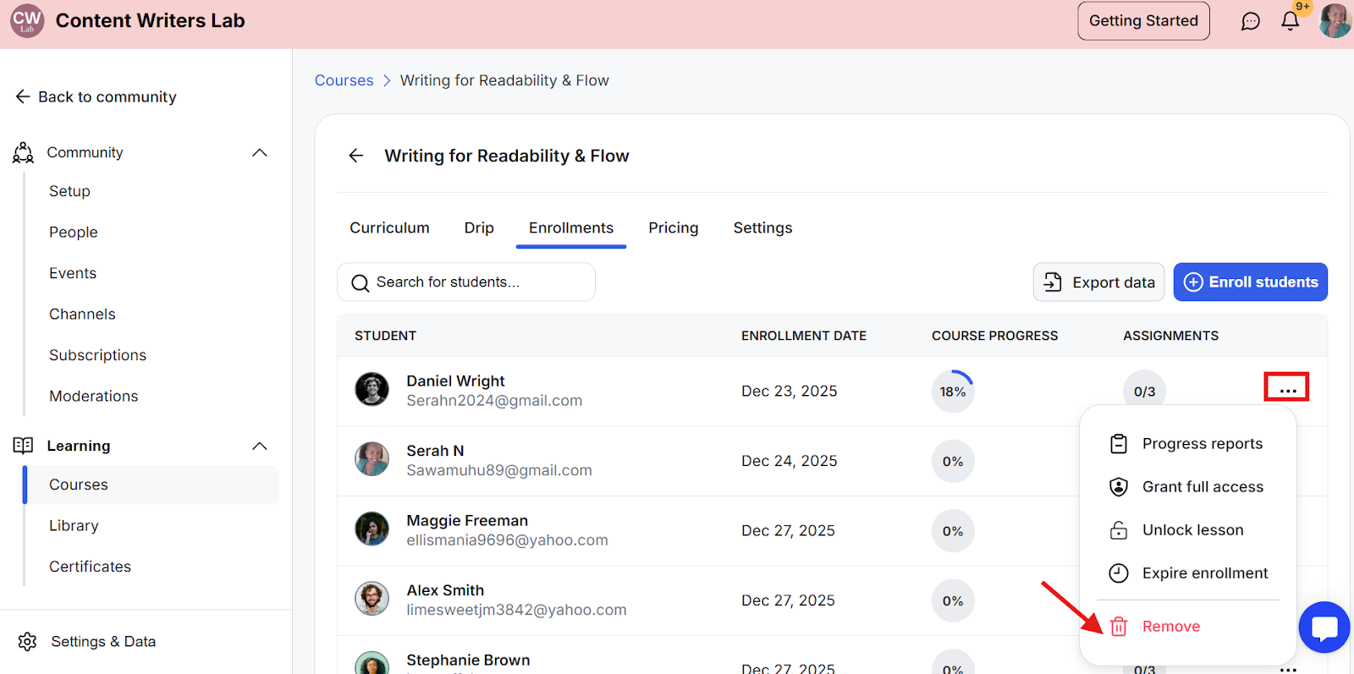1354x674 pixels.
Task: Click the user profile avatar
Action: coord(1335,21)
